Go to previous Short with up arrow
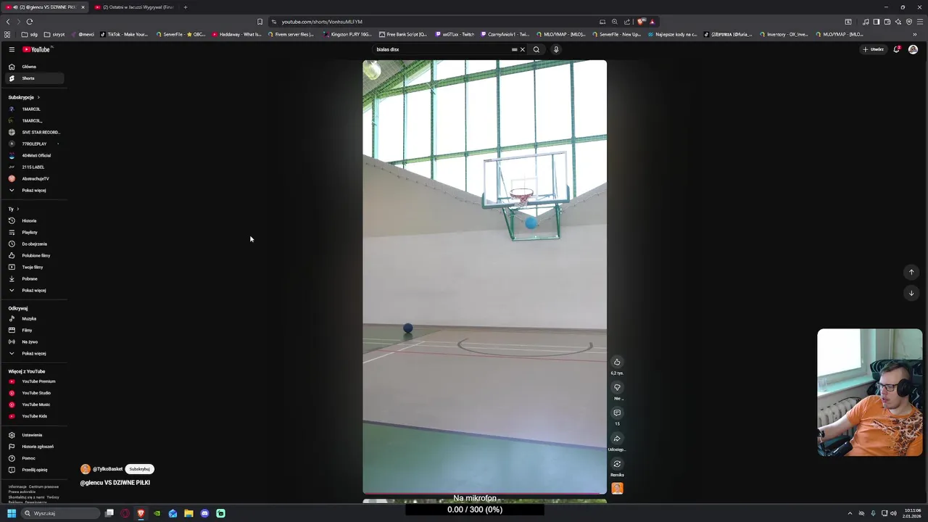 (x=911, y=272)
